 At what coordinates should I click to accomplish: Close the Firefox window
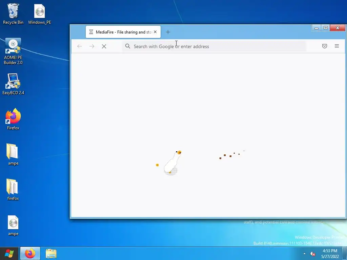[x=338, y=28]
